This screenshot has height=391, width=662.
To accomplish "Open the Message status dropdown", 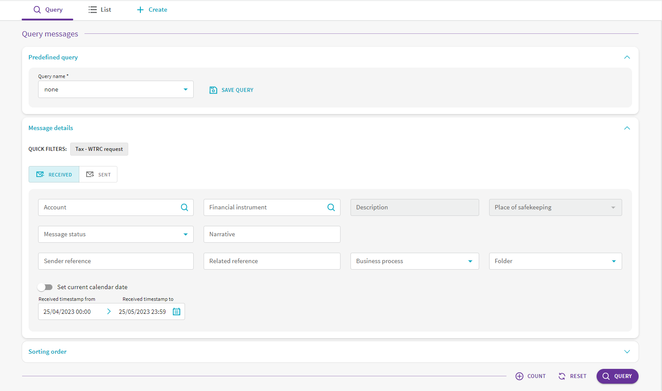I will point(116,235).
